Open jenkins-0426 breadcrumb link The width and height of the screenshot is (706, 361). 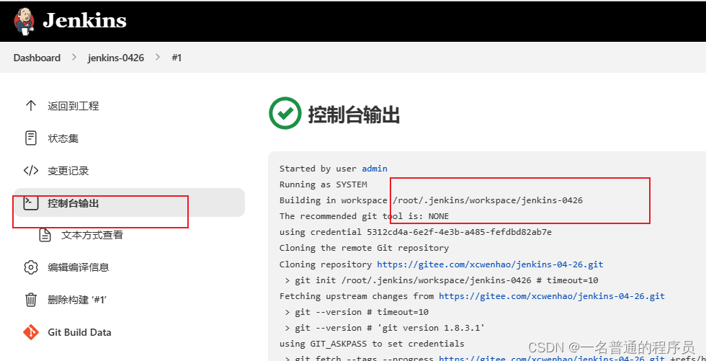116,58
